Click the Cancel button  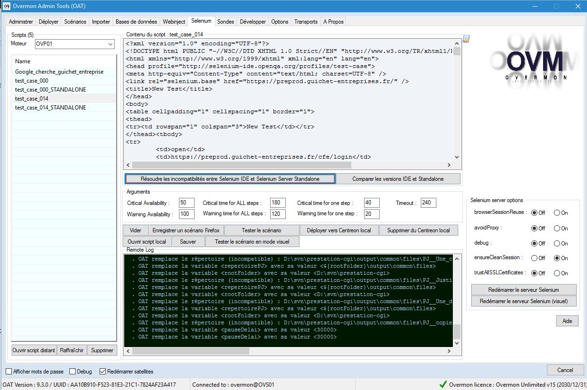pos(565,370)
